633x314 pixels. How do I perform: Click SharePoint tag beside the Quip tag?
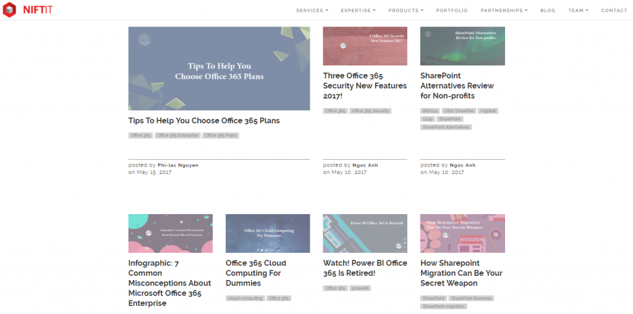coord(450,119)
